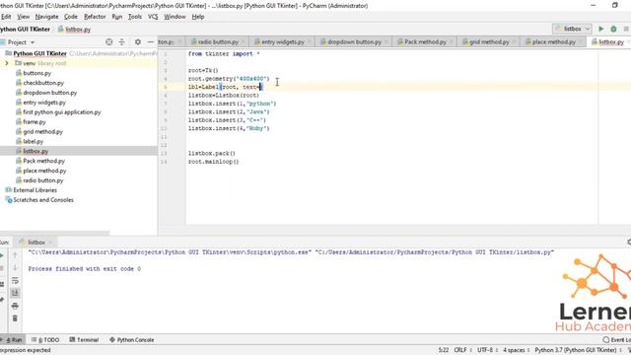Hide the Project panel with minus icon
The width and height of the screenshot is (631, 355).
coord(151,41)
